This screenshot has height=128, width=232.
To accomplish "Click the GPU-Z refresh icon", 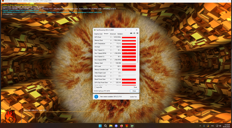I will (x=134, y=33).
